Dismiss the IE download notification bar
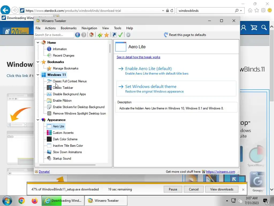The height and width of the screenshot is (206, 274). point(243,190)
